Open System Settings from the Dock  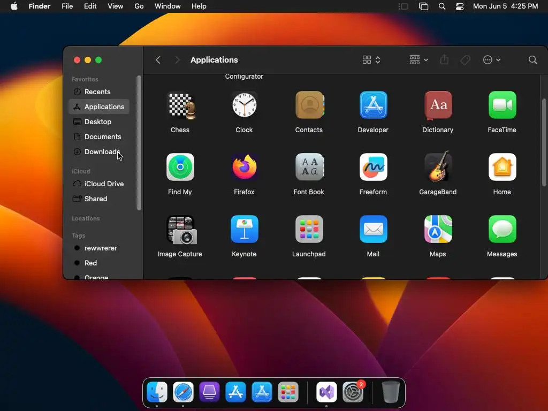coord(353,392)
